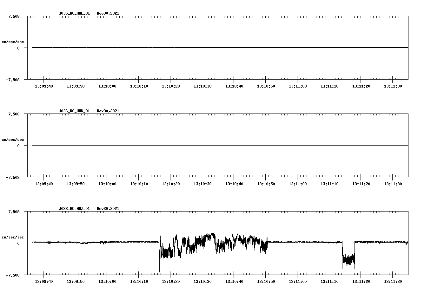
Task: Click the cm/sec/sec unit label on HNZ chart
Action: pyautogui.click(x=13, y=237)
